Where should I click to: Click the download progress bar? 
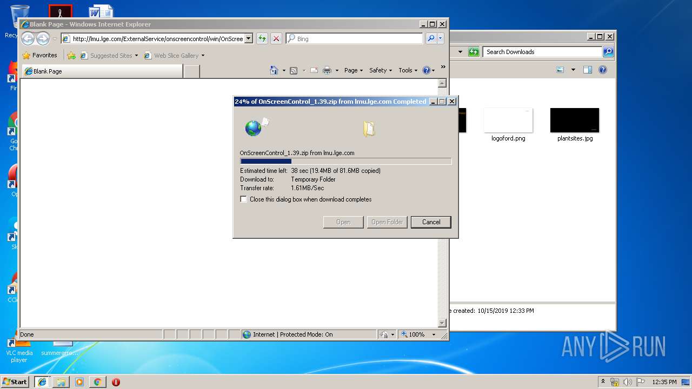tap(345, 161)
